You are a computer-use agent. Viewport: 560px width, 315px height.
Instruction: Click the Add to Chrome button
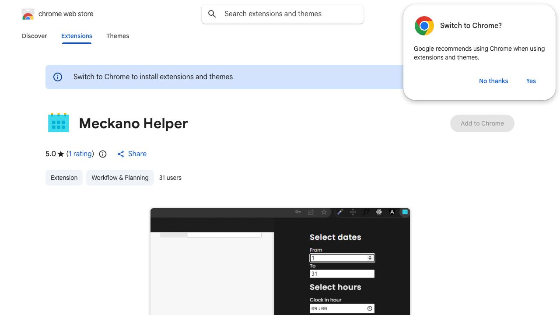click(482, 123)
